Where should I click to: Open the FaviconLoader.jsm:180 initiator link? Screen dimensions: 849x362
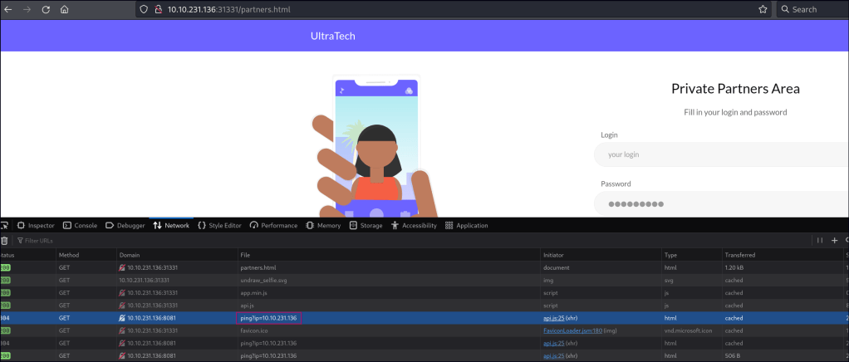[571, 330]
